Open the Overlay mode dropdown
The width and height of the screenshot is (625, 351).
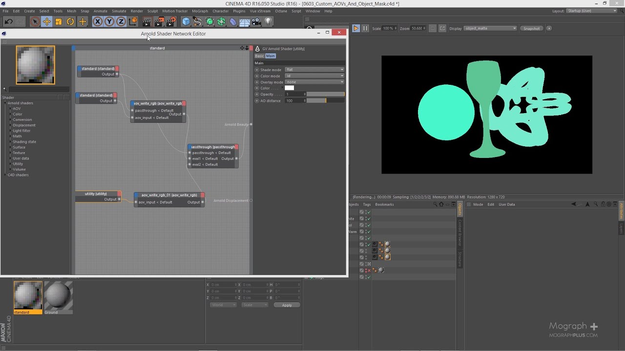(314, 82)
